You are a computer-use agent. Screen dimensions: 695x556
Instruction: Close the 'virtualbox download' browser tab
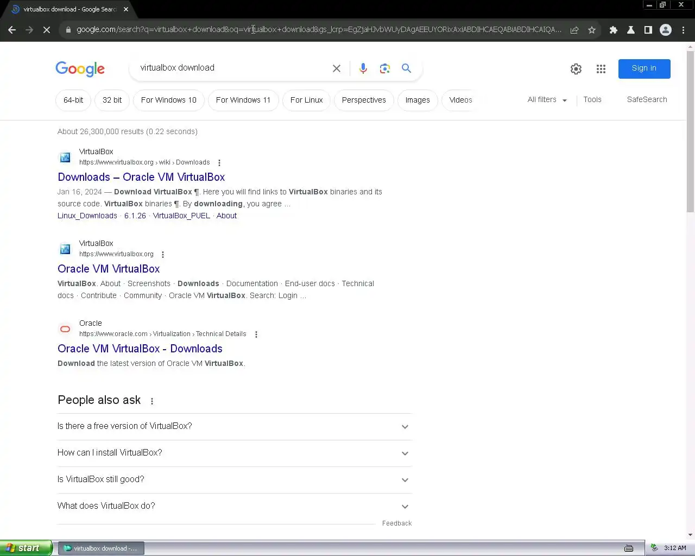126,9
